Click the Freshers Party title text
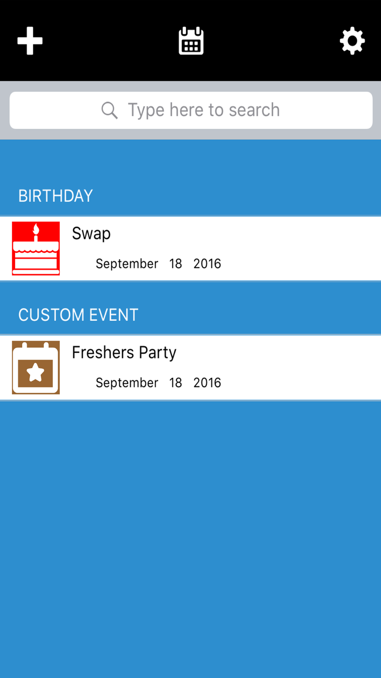Viewport: 381px width, 678px height. pyautogui.click(x=124, y=353)
